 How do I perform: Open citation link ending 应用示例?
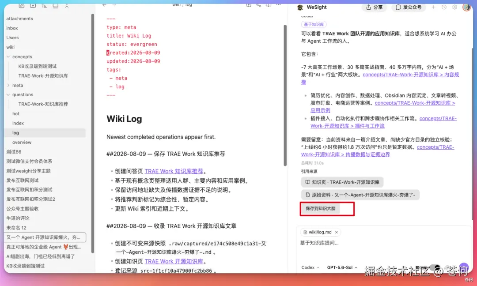(x=415, y=103)
